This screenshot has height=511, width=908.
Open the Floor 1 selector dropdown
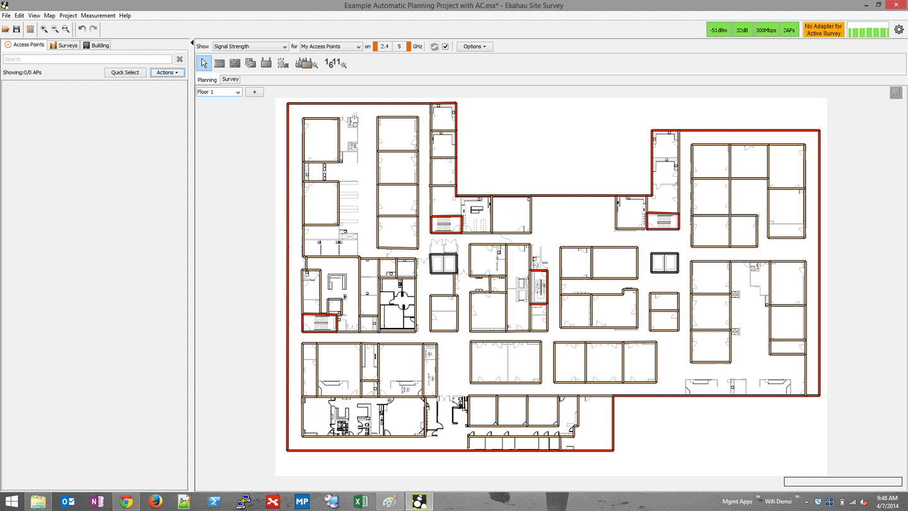[219, 92]
